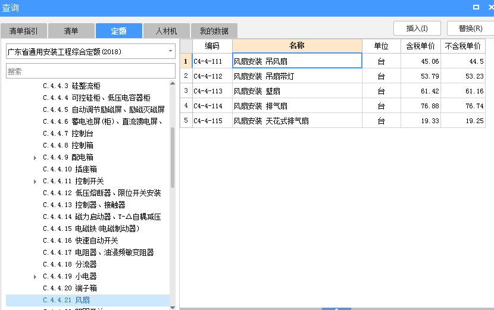The width and height of the screenshot is (494, 310).
Task: Select C.4.4.20 端子箱 item
Action: 70,288
